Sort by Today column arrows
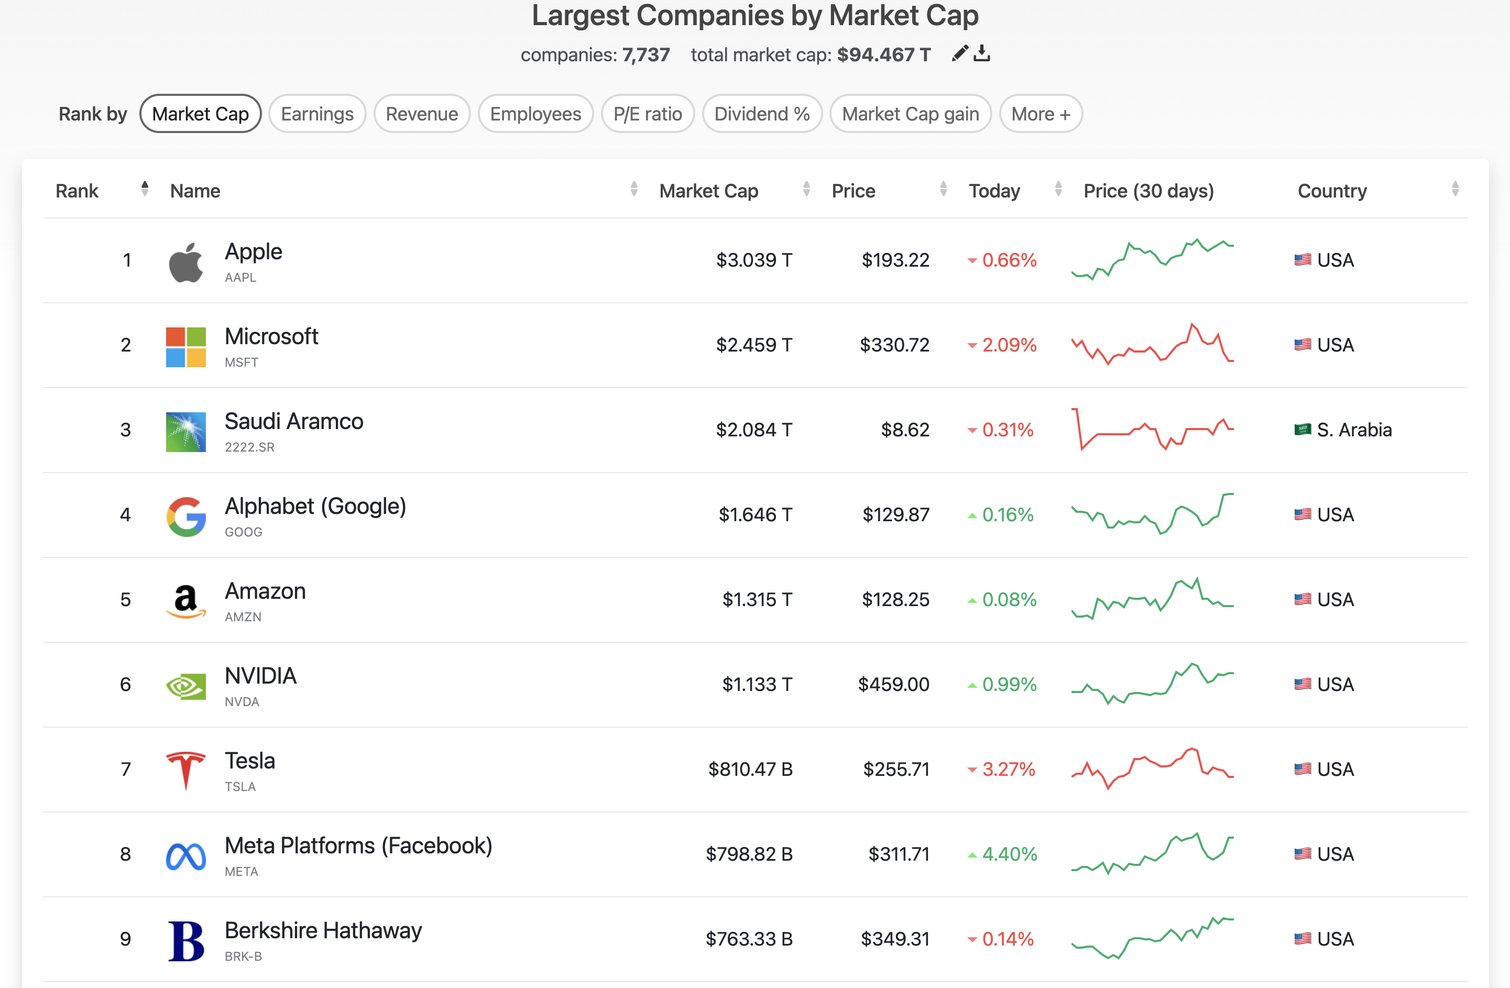 pyautogui.click(x=1058, y=189)
